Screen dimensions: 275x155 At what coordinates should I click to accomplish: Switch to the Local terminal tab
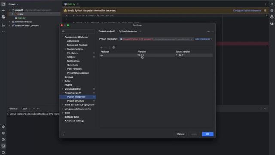[24, 108]
